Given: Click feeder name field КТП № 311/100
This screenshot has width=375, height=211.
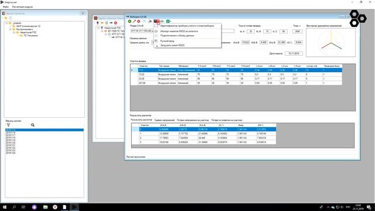Looking at the screenshot, I should tap(142, 31).
